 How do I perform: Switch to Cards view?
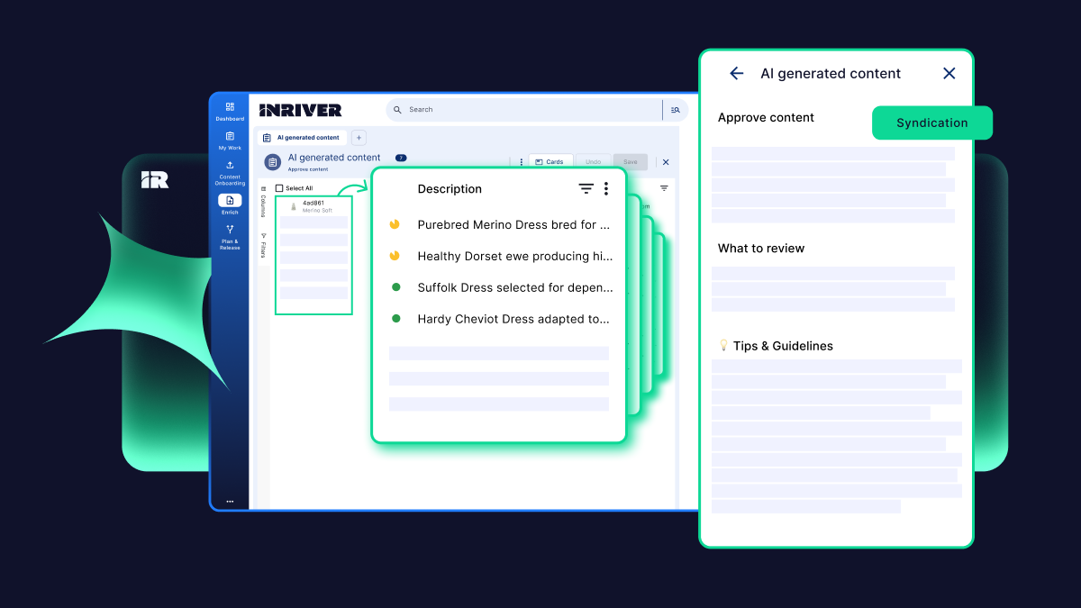[x=550, y=161]
